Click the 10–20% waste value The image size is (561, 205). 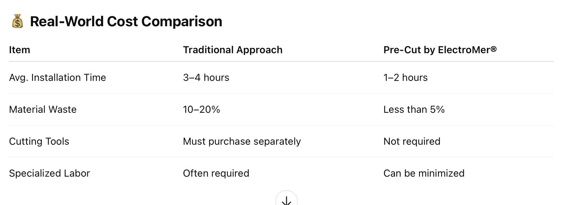click(x=201, y=110)
